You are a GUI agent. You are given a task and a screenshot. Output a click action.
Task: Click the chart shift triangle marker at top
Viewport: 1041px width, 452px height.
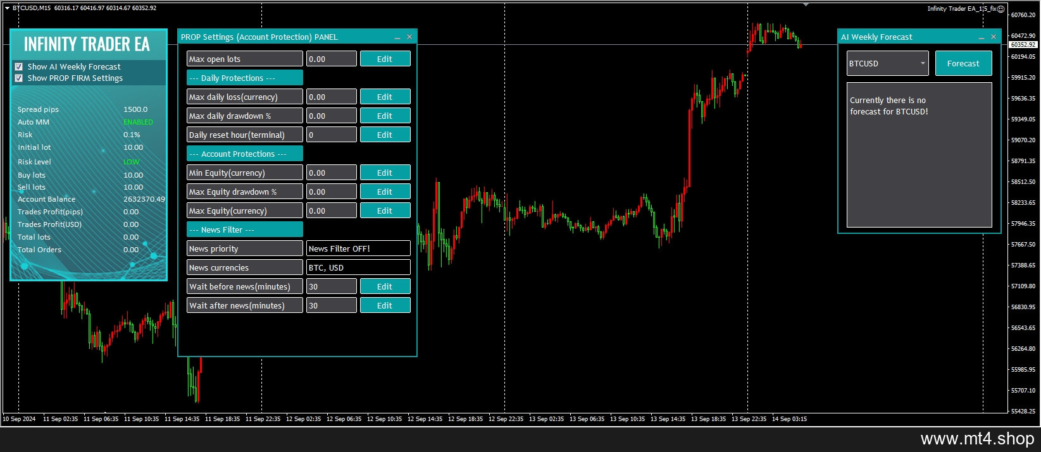806,4
